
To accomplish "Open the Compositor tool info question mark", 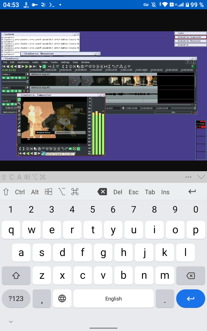I will point(19,131).
